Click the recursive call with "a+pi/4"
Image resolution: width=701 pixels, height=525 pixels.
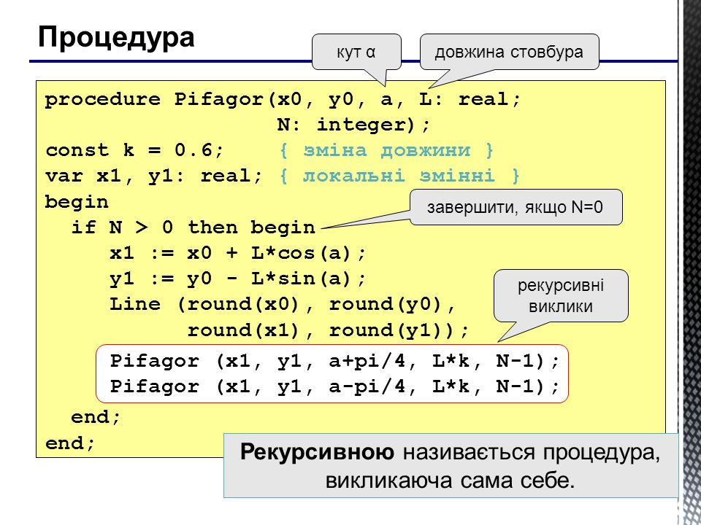[335, 361]
